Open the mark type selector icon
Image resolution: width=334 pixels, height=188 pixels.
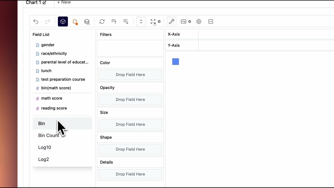tap(75, 22)
